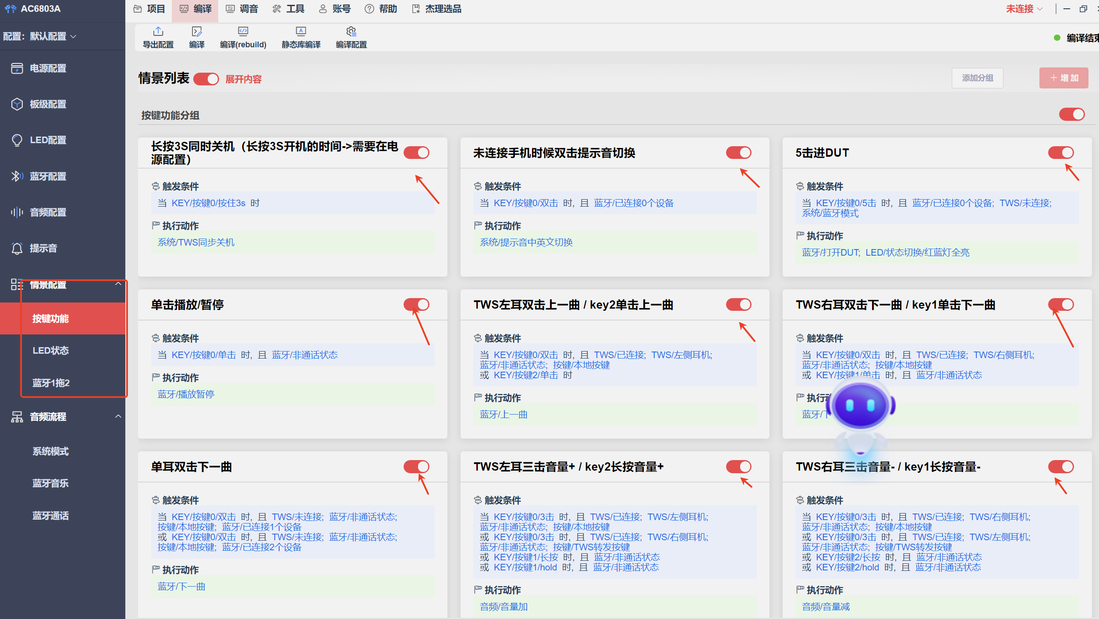Screen dimensions: 1099x619
Task: Open the 配置: 默认配置 dropdown
Action: click(40, 36)
